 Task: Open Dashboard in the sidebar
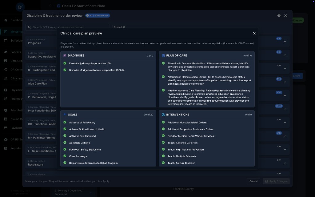[x=13, y=20]
